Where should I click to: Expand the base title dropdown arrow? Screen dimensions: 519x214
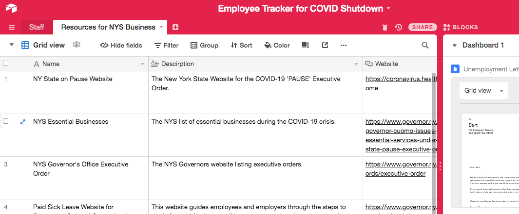coord(388,9)
